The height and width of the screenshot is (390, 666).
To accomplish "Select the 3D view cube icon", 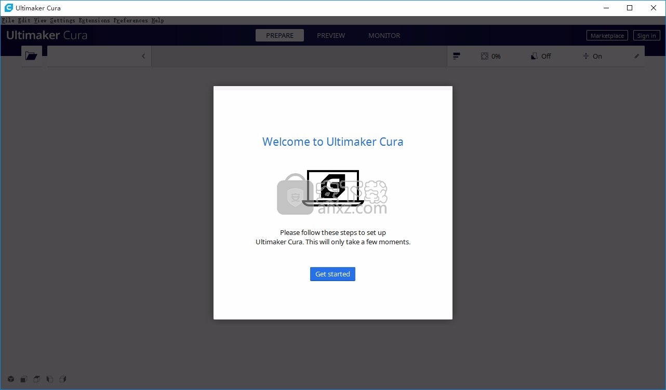I will [x=11, y=379].
